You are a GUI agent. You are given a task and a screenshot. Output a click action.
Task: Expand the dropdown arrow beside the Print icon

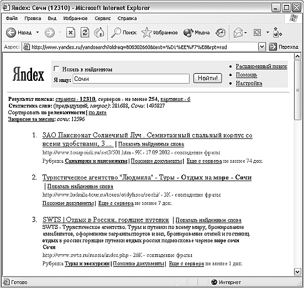[268, 33]
